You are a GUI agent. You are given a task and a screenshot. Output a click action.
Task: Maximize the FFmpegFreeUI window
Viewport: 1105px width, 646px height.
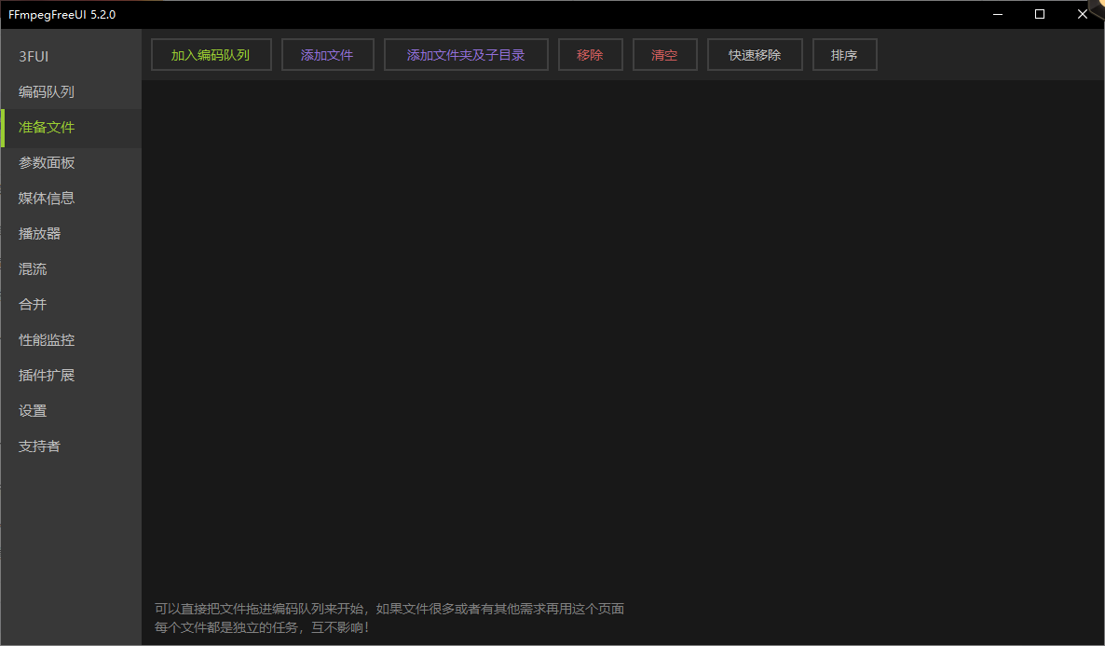(x=1040, y=14)
